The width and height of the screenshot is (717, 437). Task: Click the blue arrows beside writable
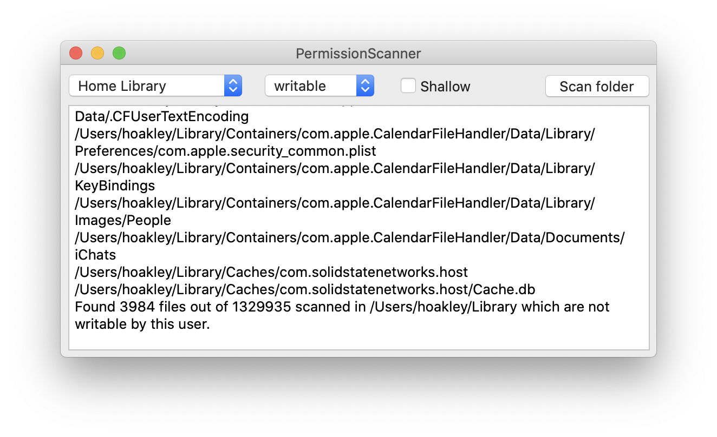click(365, 86)
